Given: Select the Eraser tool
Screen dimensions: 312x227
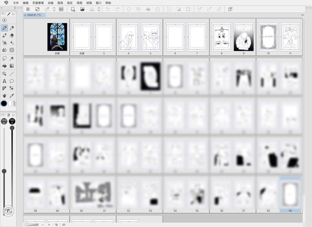Looking at the screenshot, I should (11, 35).
